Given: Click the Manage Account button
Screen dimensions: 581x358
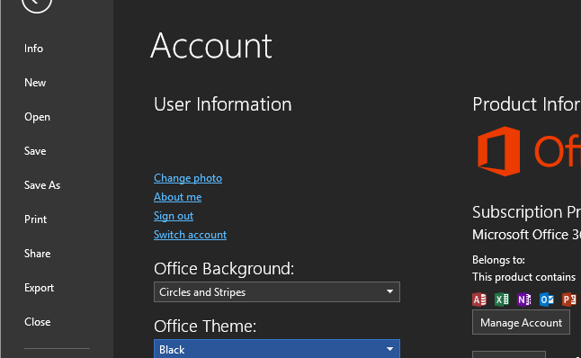Looking at the screenshot, I should (521, 322).
